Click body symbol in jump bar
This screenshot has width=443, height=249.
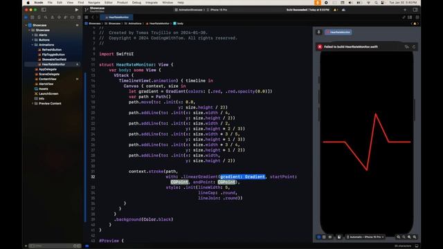179,24
